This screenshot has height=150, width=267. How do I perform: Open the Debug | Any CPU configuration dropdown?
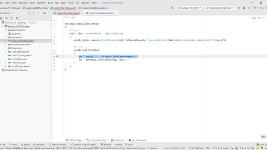(189, 8)
